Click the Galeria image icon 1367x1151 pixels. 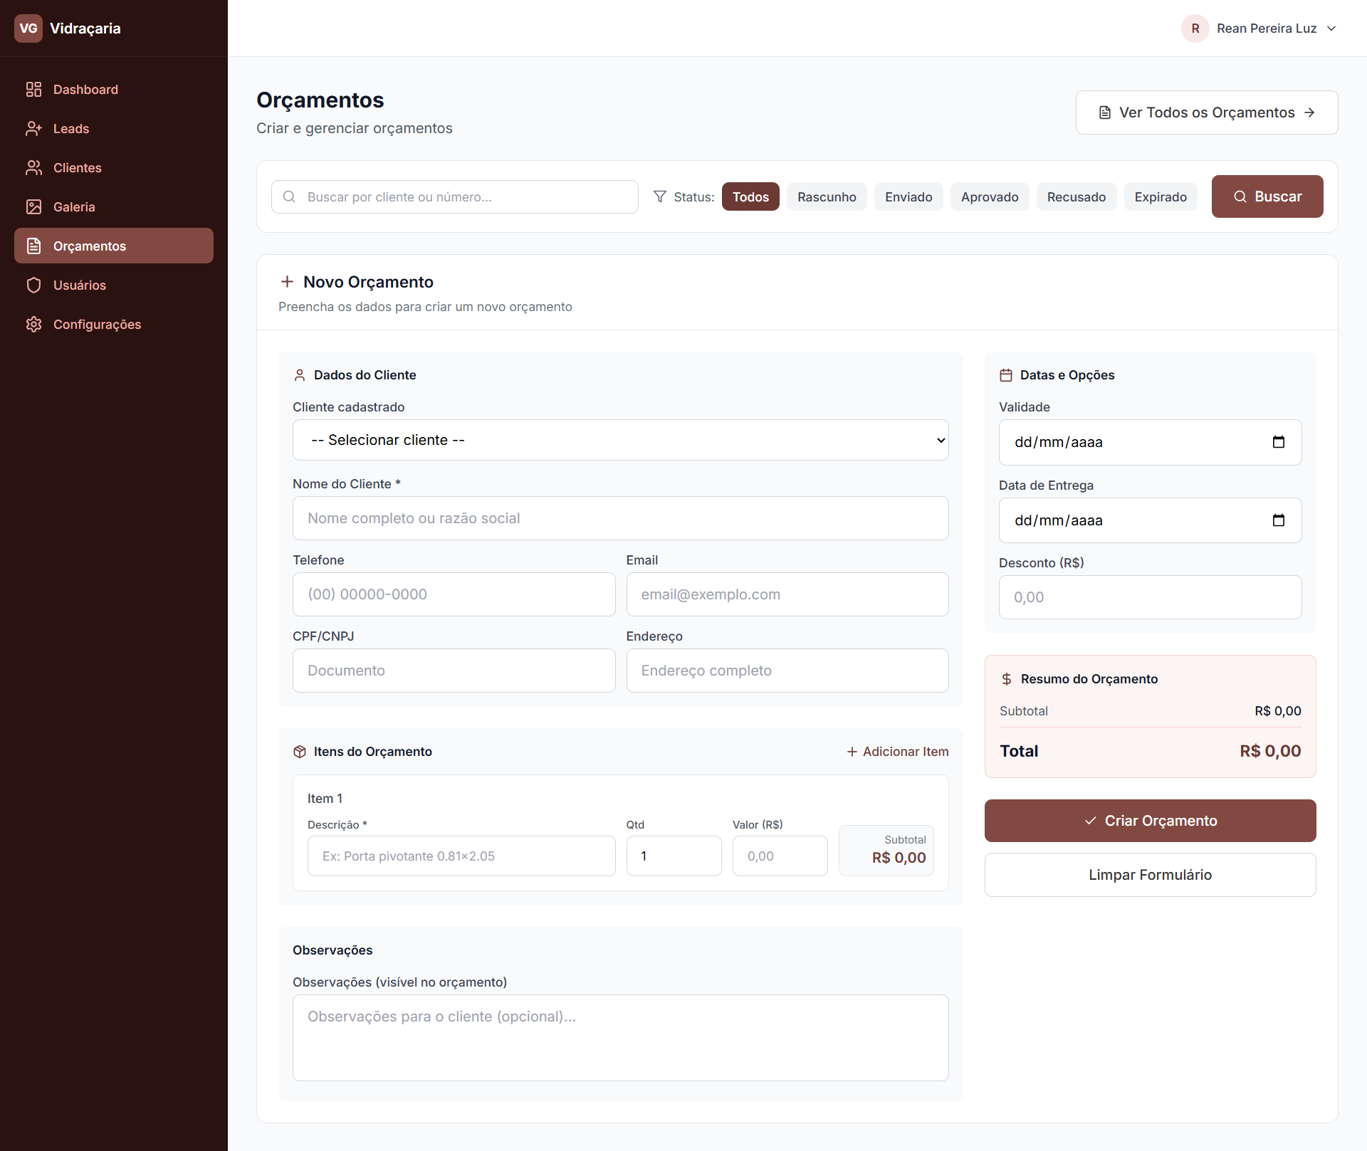click(x=33, y=206)
